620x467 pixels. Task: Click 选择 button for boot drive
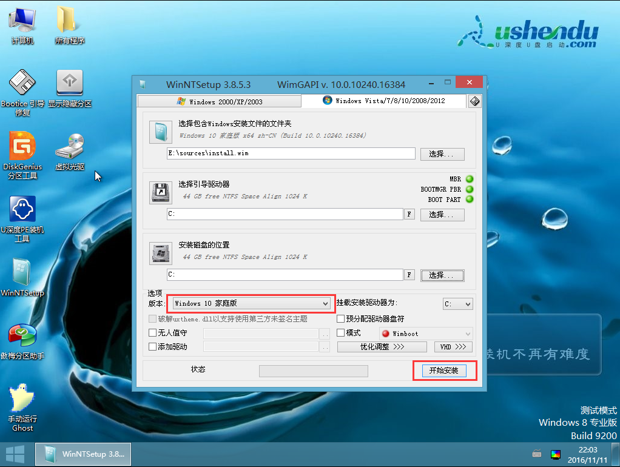tap(442, 215)
